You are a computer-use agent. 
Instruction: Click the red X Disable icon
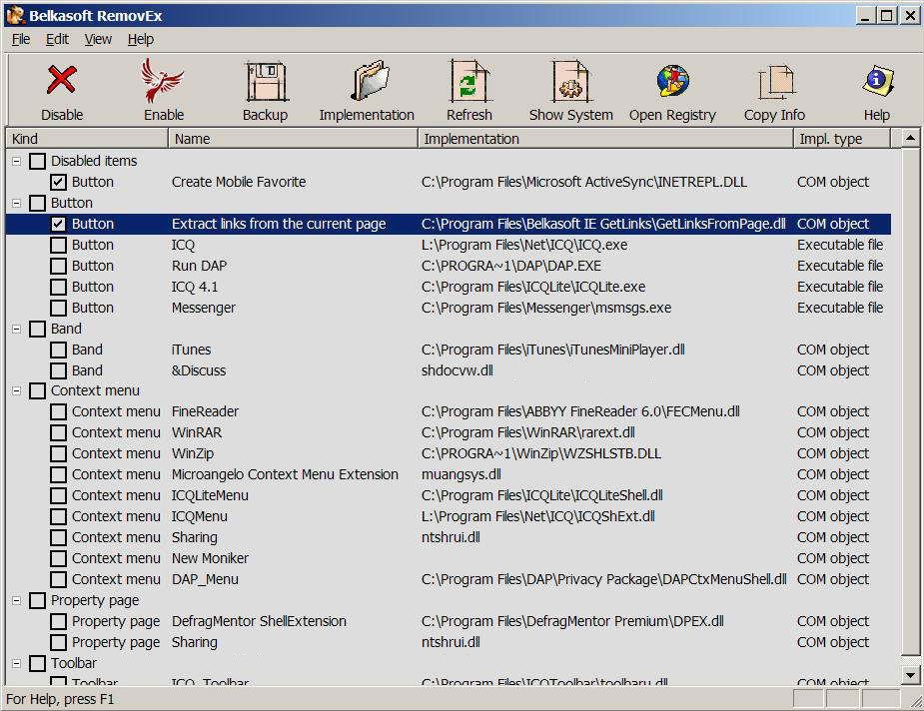click(x=62, y=80)
